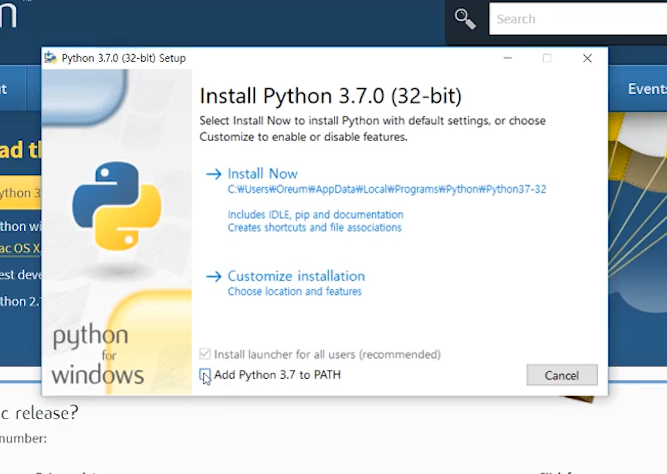Click the Python logo in setup sidebar
667x474 pixels.
pos(117,206)
